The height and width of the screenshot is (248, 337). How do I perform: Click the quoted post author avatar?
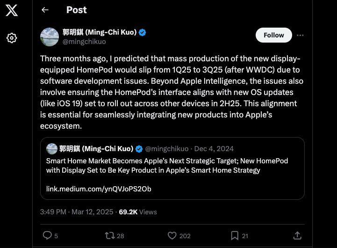point(52,149)
